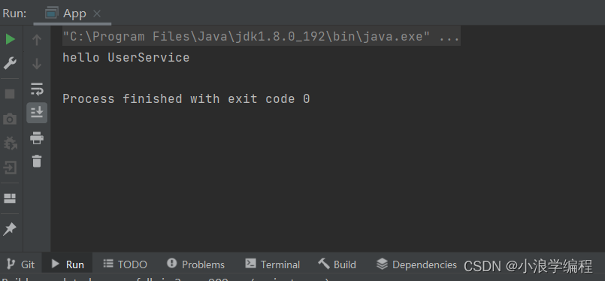The image size is (605, 281).
Task: Click the stop process square icon
Action: pos(10,94)
